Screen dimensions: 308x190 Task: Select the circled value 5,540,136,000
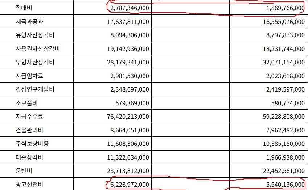point(285,185)
